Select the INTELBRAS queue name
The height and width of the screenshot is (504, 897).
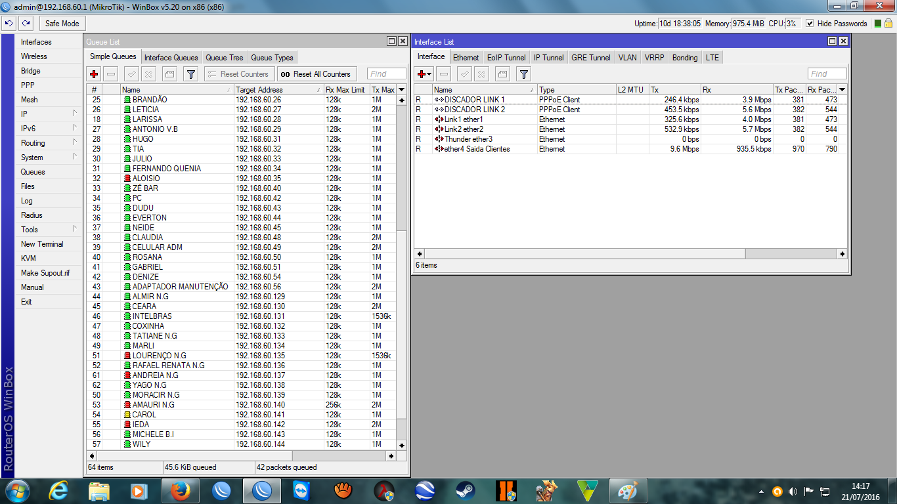[152, 316]
